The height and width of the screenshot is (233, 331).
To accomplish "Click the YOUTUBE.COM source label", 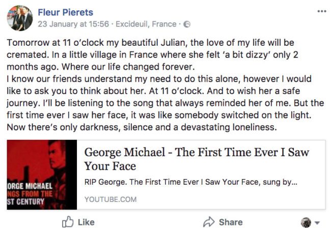I will pos(111,199).
